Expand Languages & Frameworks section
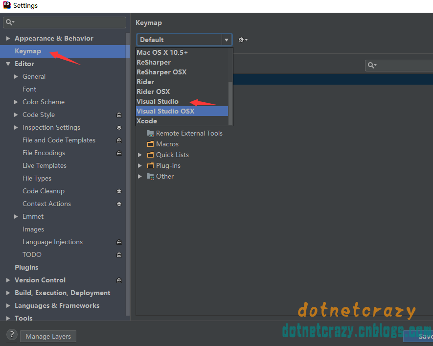433x346 pixels. click(8, 305)
